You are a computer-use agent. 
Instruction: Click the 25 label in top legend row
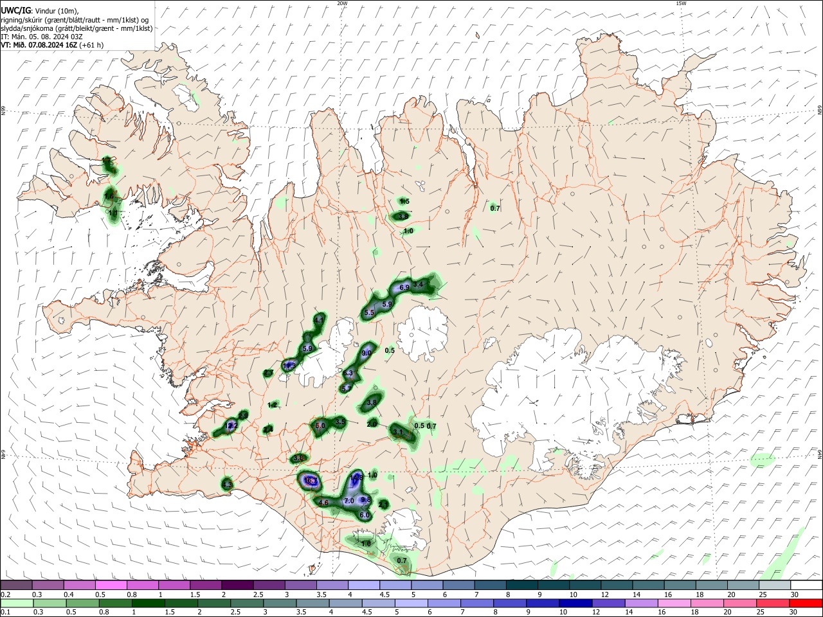pyautogui.click(x=763, y=594)
